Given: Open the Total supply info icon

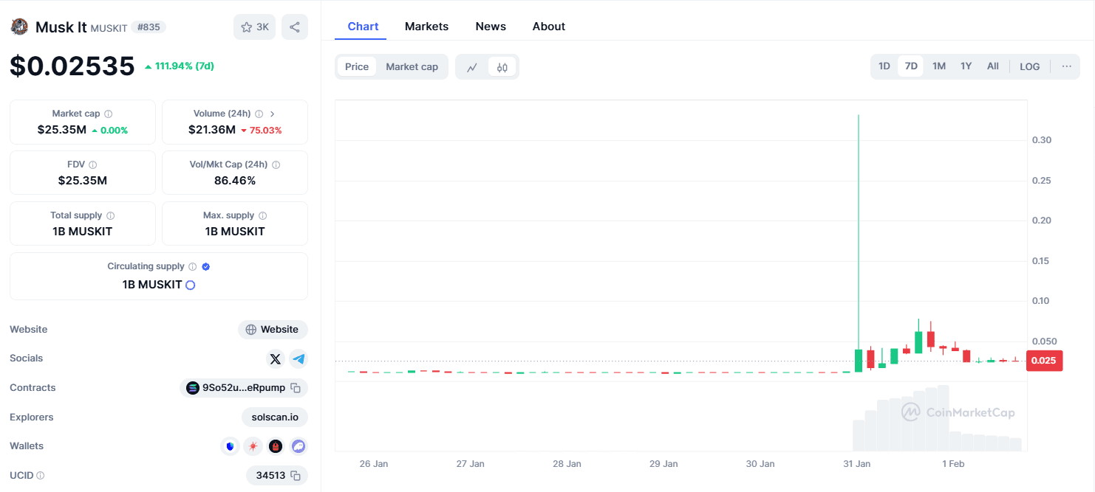Looking at the screenshot, I should [110, 216].
